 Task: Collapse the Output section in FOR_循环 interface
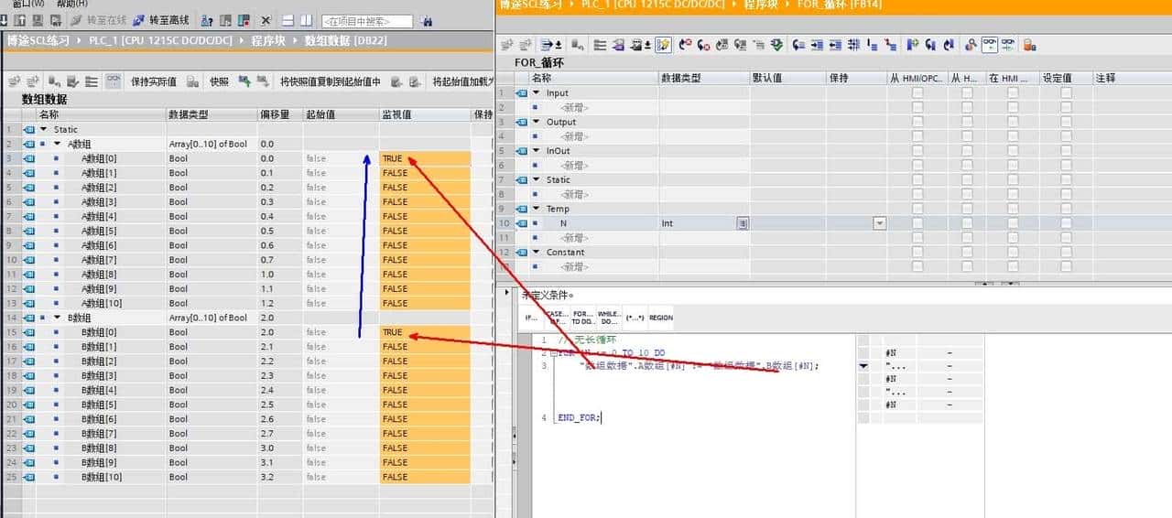537,122
